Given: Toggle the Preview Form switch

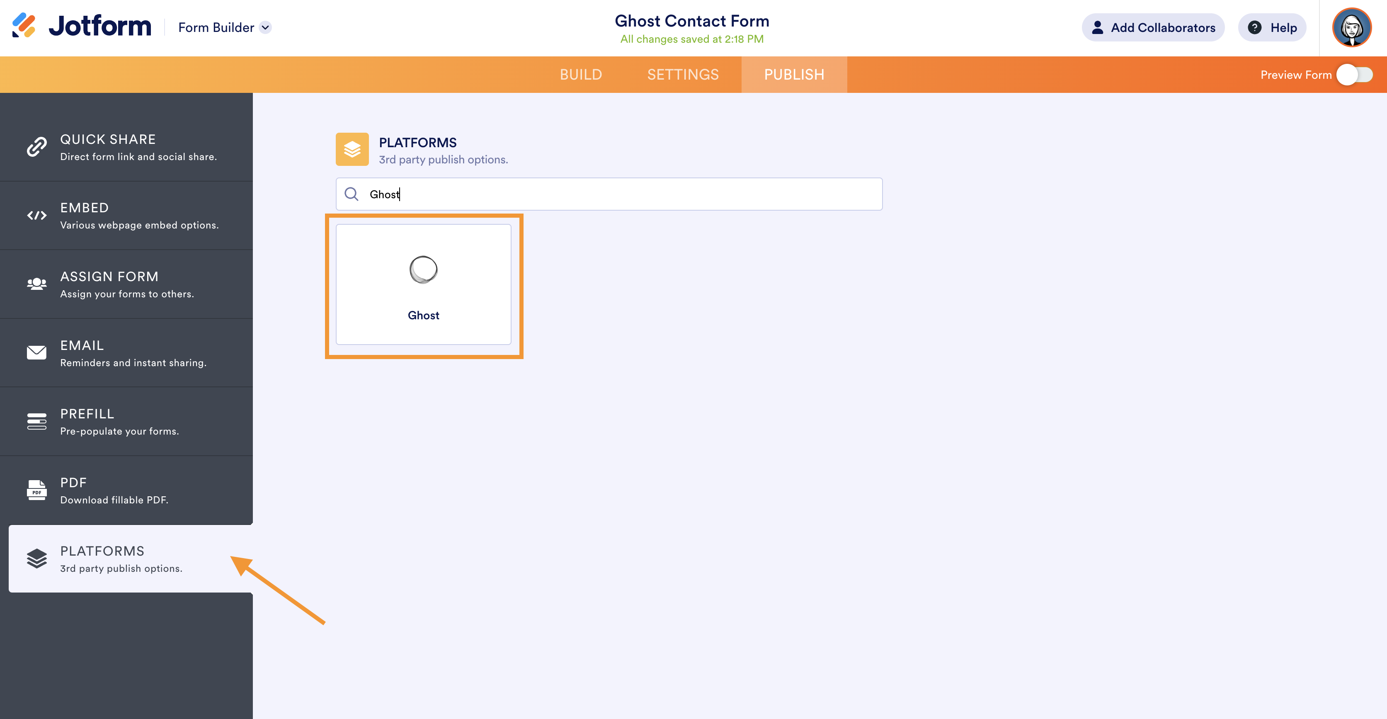Looking at the screenshot, I should pyautogui.click(x=1355, y=75).
